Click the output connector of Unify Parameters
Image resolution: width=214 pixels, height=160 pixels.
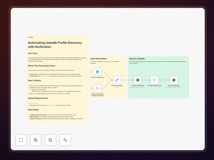[x=121, y=80]
